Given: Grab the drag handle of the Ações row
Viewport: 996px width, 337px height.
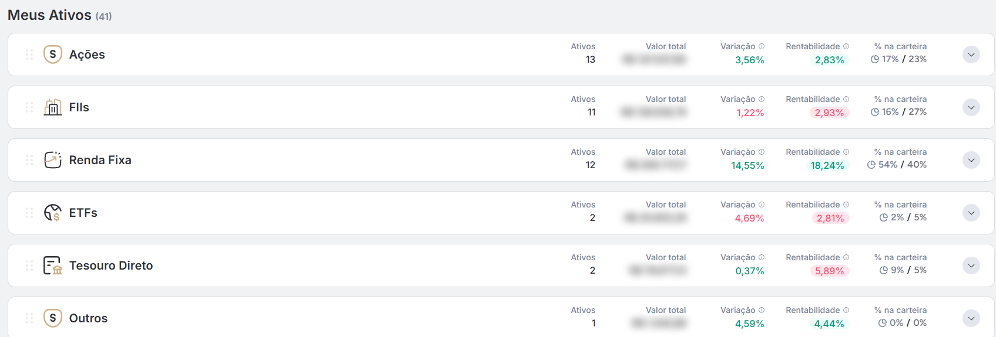Looking at the screenshot, I should (29, 55).
